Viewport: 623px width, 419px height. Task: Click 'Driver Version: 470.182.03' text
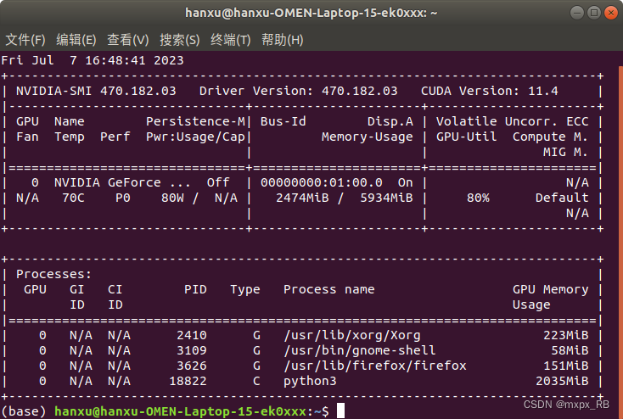(299, 91)
